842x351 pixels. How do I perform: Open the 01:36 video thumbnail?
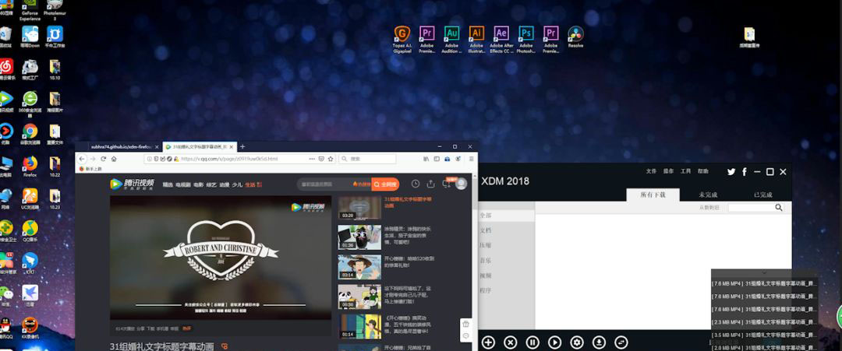pos(359,237)
